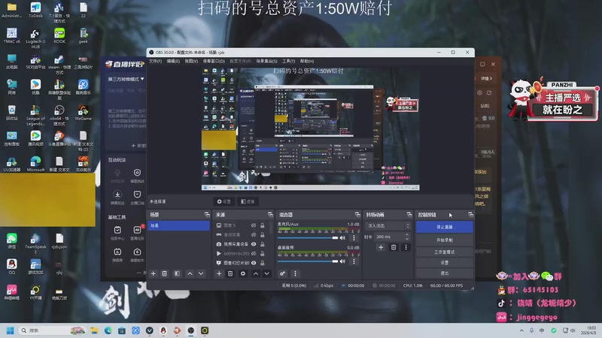Remove the transition with its trash icon
Image resolution: width=602 pixels, height=338 pixels.
tap(394, 247)
